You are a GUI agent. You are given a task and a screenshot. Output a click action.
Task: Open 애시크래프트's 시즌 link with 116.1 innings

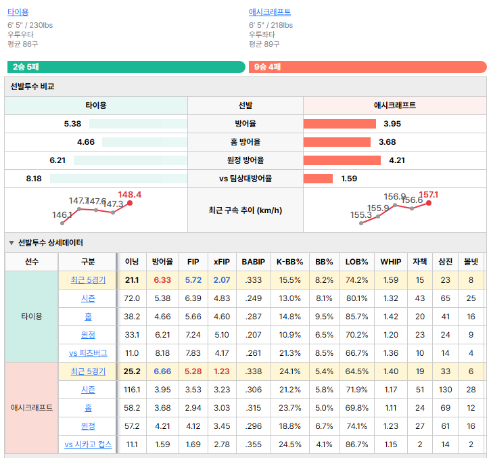(x=88, y=390)
